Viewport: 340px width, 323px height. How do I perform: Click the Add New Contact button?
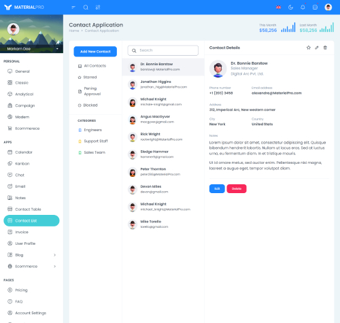95,52
